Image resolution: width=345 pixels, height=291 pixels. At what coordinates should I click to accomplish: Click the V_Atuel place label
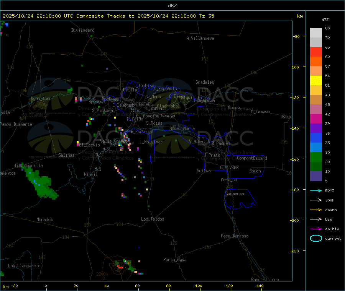click(197, 141)
